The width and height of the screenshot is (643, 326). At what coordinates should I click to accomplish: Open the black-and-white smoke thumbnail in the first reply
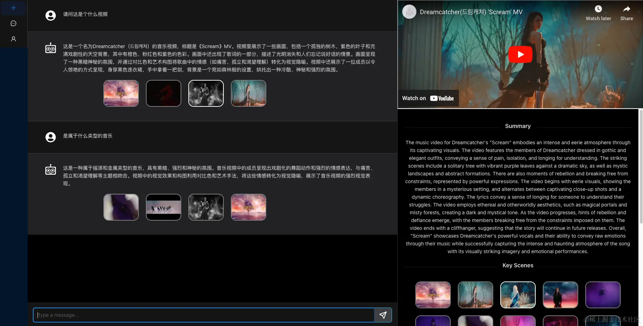click(x=206, y=93)
